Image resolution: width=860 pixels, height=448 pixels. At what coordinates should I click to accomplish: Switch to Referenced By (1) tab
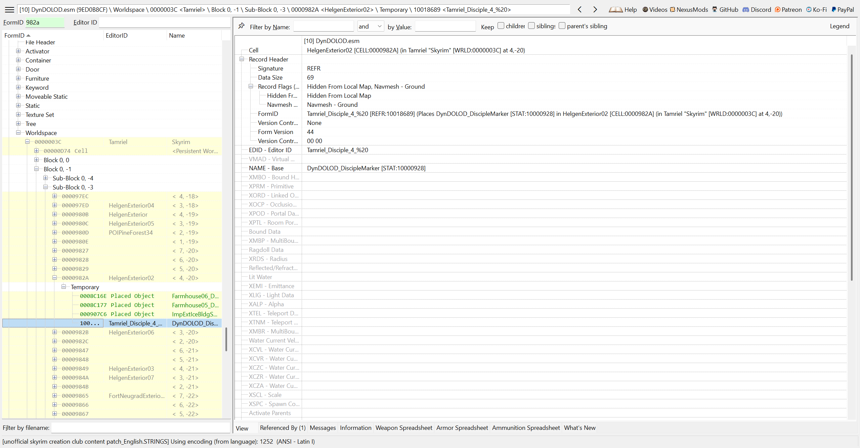pyautogui.click(x=283, y=428)
